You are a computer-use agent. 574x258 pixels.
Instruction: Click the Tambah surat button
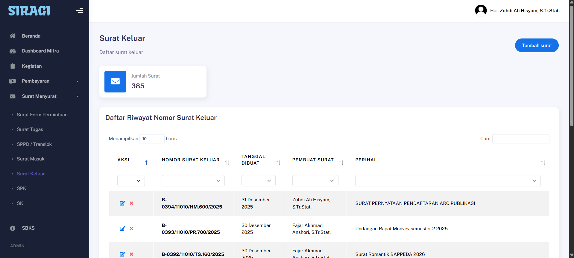[537, 45]
